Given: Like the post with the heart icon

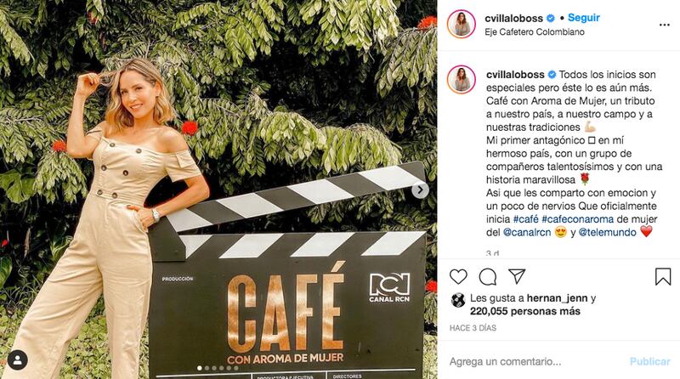Looking at the screenshot, I should point(458,276).
